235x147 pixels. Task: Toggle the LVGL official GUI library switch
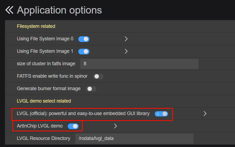click(x=162, y=114)
